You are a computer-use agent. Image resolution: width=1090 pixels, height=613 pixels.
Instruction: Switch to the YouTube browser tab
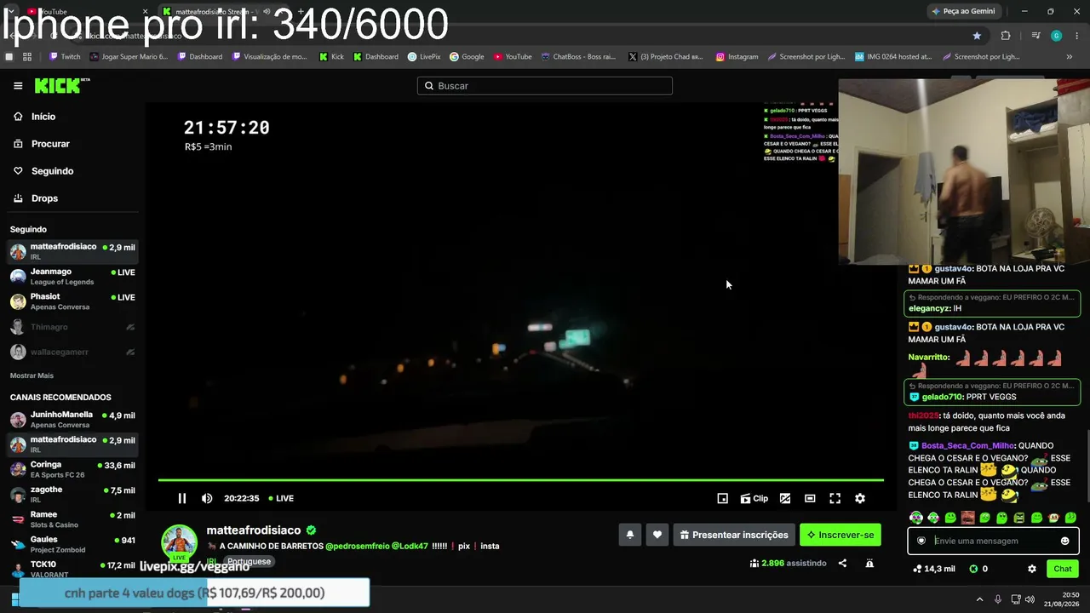coord(81,11)
